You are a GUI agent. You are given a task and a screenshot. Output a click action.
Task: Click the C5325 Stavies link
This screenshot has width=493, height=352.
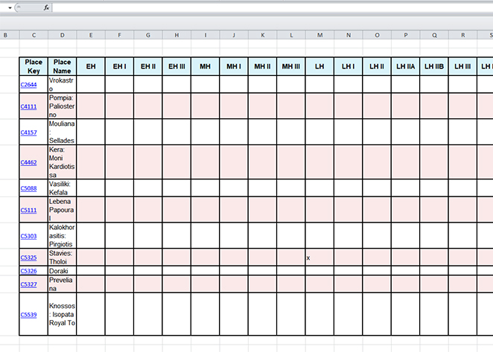pyautogui.click(x=28, y=258)
